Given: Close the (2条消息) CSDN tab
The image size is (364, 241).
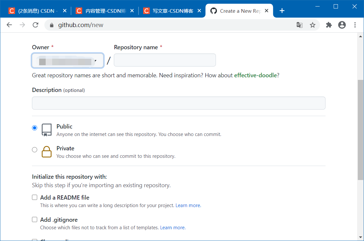Looking at the screenshot, I should (65, 11).
